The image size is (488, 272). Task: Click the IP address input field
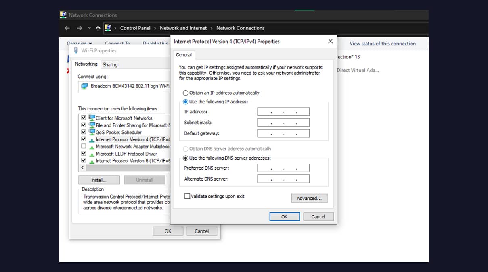(283, 111)
